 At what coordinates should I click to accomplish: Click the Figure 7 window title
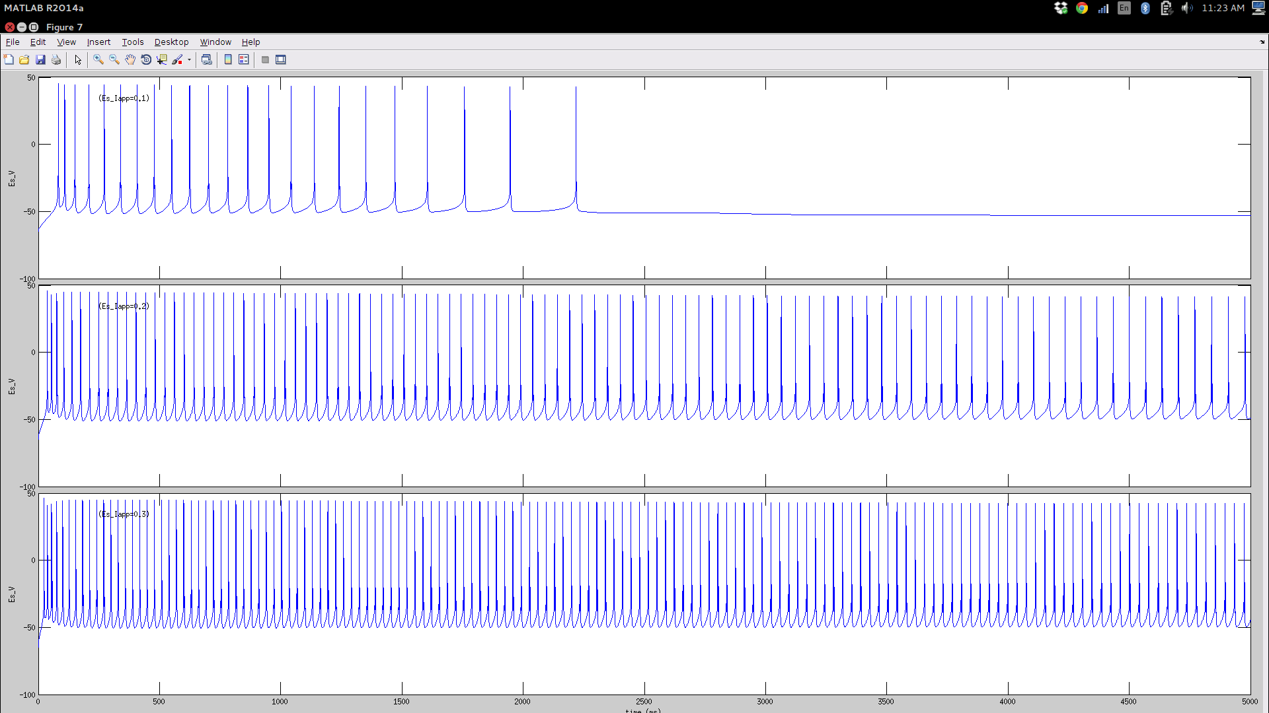click(64, 27)
